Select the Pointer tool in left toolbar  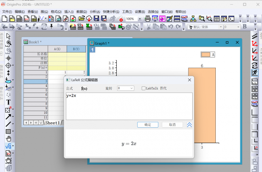(8, 36)
